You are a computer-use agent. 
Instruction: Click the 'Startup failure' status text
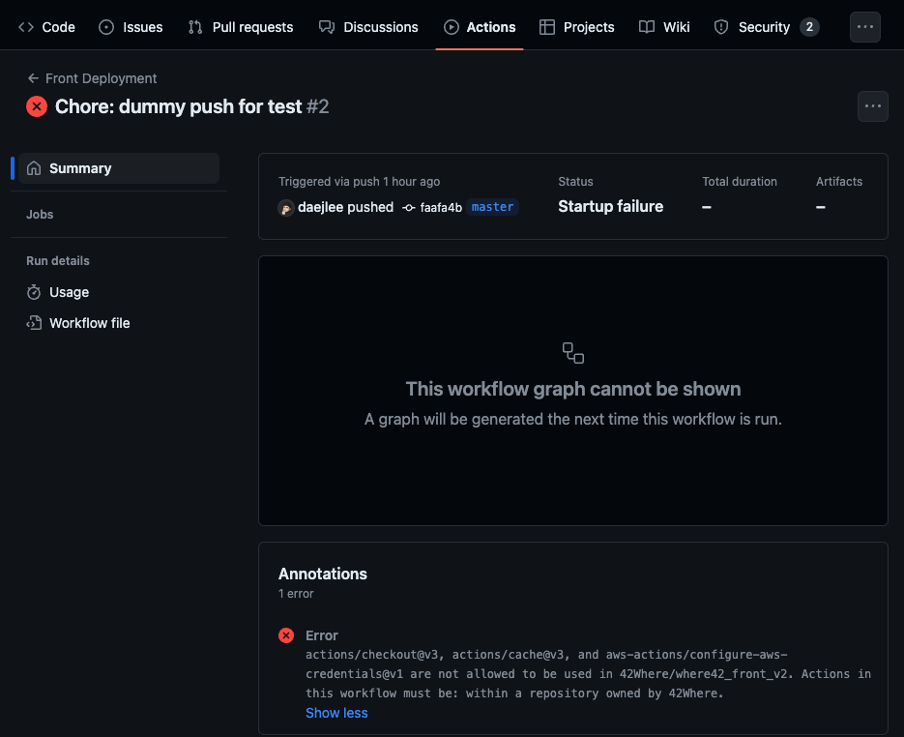pyautogui.click(x=610, y=206)
